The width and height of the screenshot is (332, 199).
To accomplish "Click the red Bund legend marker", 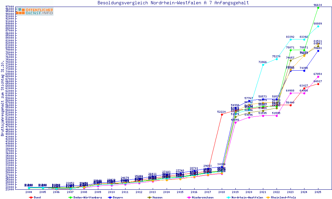I will tap(31, 197).
